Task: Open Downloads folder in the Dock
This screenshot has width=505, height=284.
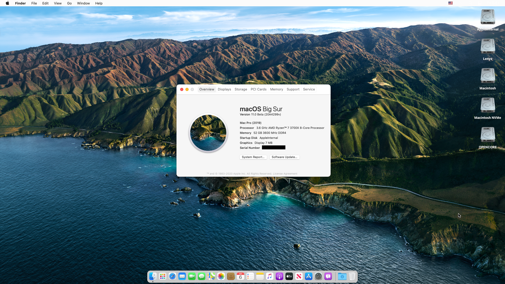Action: pyautogui.click(x=342, y=276)
